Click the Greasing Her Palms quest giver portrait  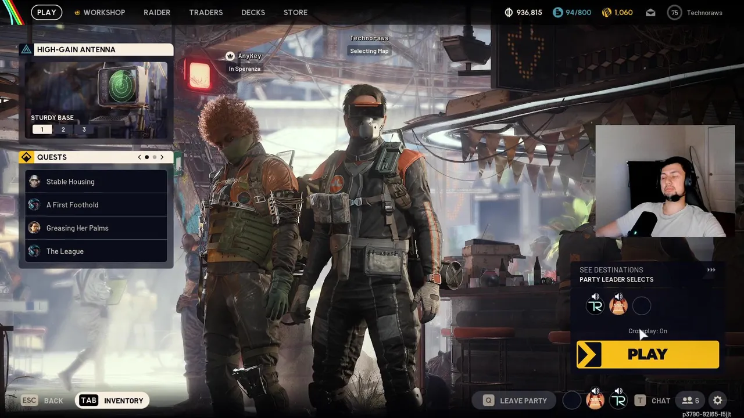pyautogui.click(x=34, y=228)
